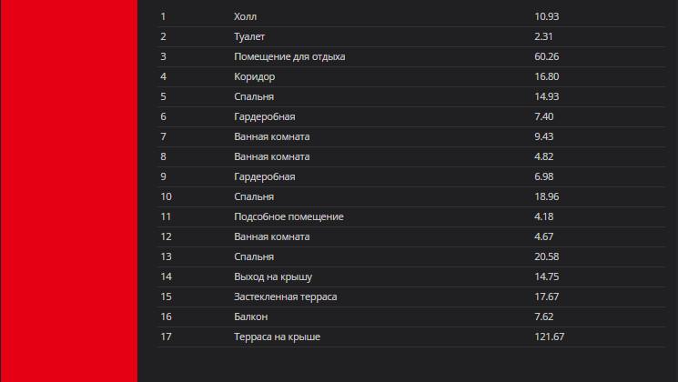Click 'Помещение для отдыха' text
Screen dimensions: 678x382
coord(289,57)
